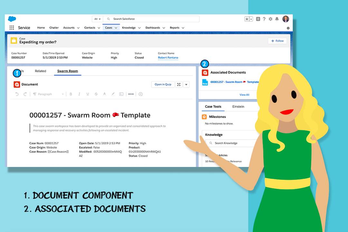The width and height of the screenshot is (348, 232).
Task: Open the Knowledge navigation tab
Action: click(129, 28)
